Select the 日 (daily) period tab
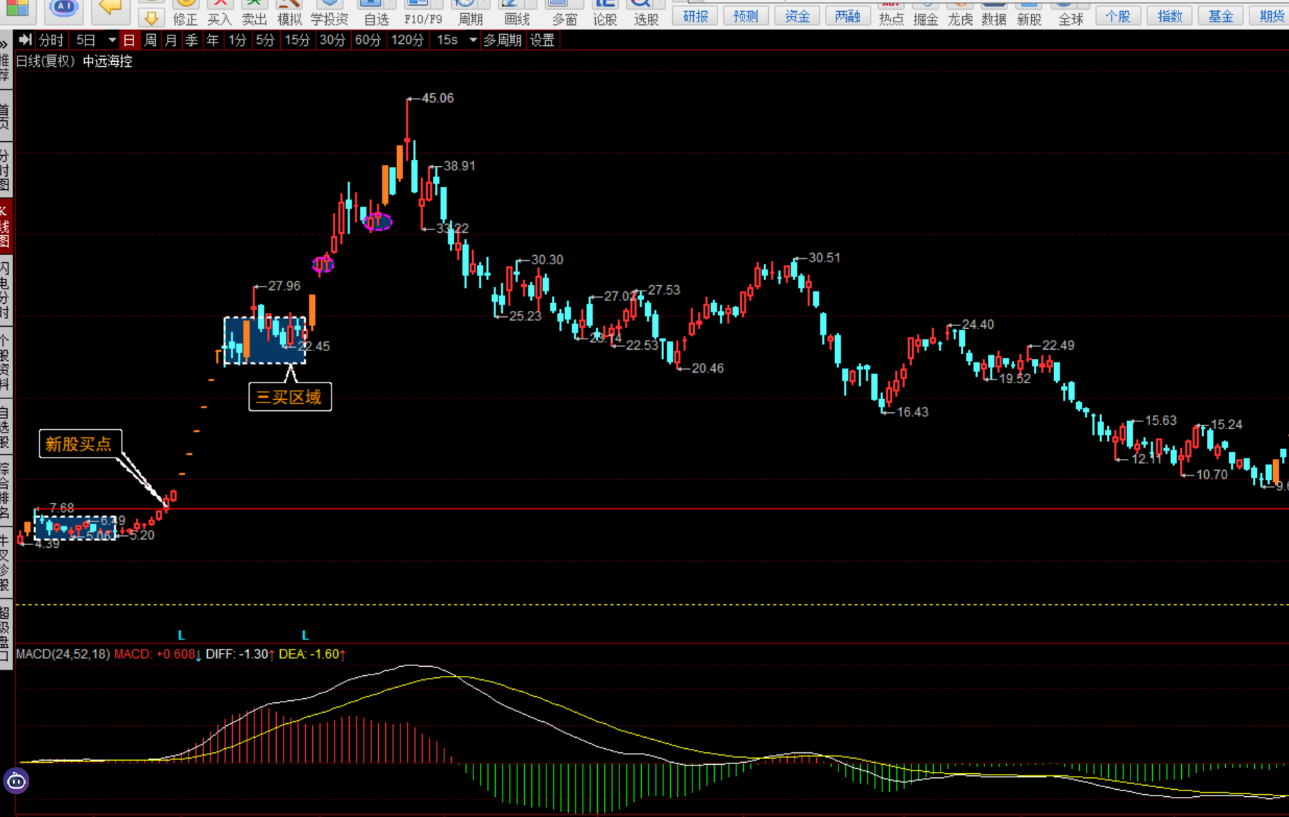Viewport: 1289px width, 817px height. (129, 40)
